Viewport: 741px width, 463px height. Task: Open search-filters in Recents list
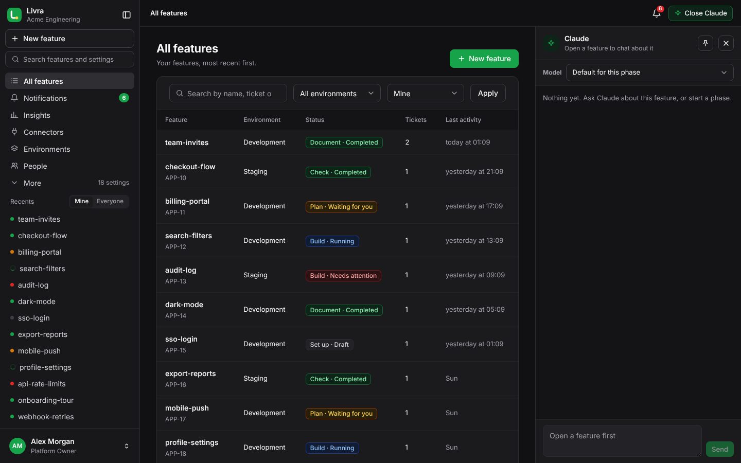(69, 269)
